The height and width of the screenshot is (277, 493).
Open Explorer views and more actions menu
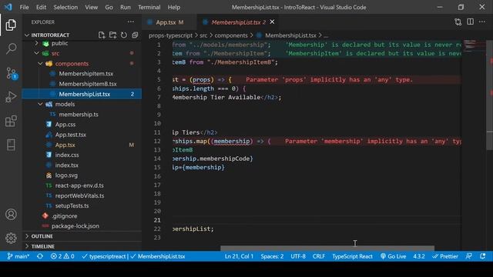131,22
